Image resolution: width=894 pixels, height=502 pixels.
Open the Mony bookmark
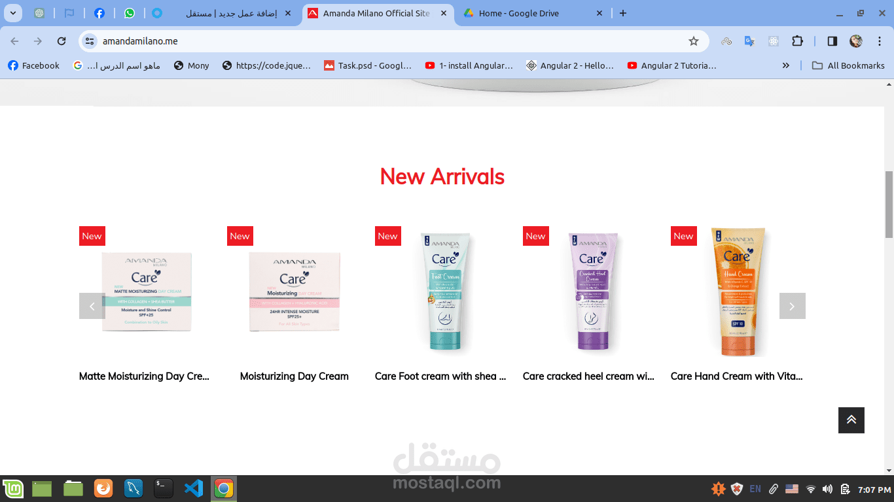point(191,65)
